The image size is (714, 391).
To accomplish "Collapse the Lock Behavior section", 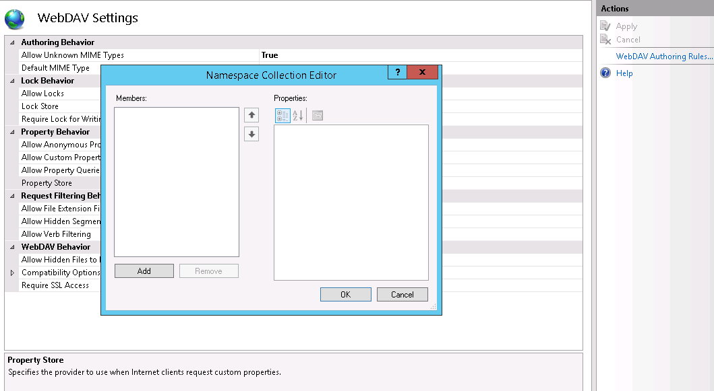I will [12, 81].
